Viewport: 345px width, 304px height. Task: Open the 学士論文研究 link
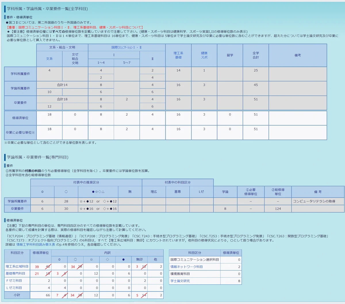click(x=180, y=281)
